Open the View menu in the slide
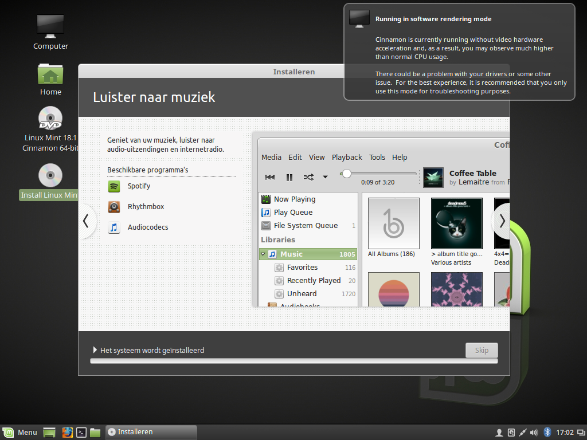Viewport: 587px width, 440px height. pos(316,157)
